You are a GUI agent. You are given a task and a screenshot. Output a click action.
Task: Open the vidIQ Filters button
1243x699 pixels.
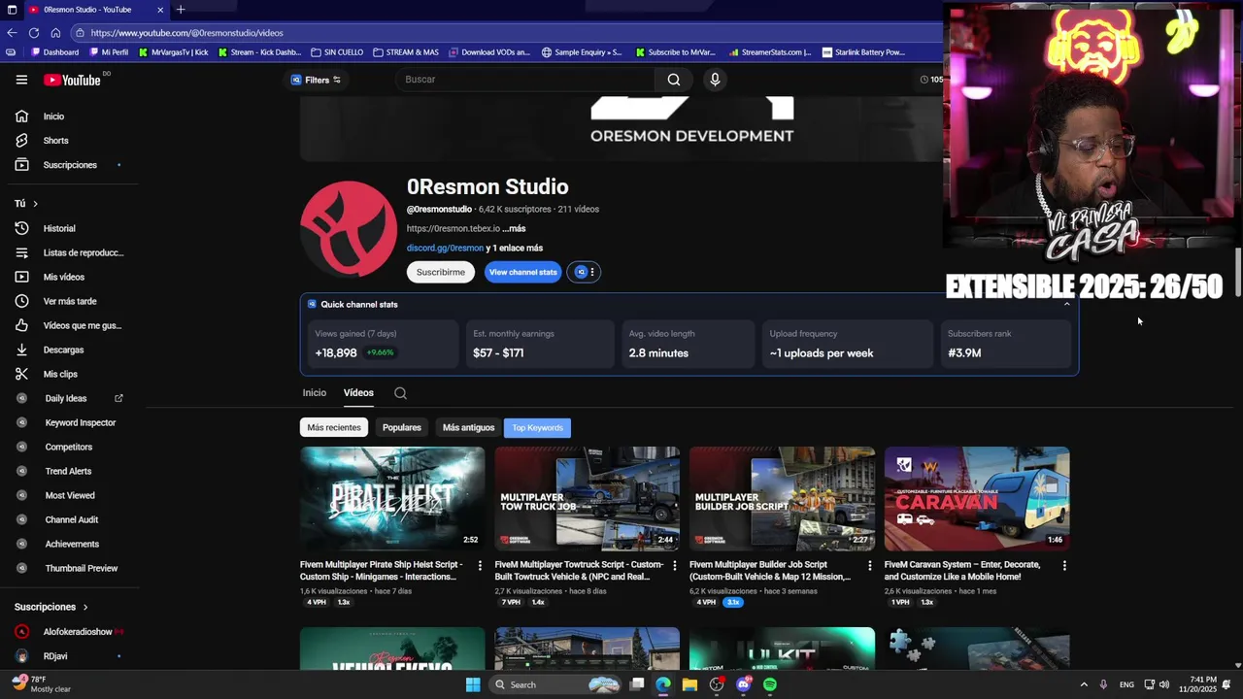(317, 80)
